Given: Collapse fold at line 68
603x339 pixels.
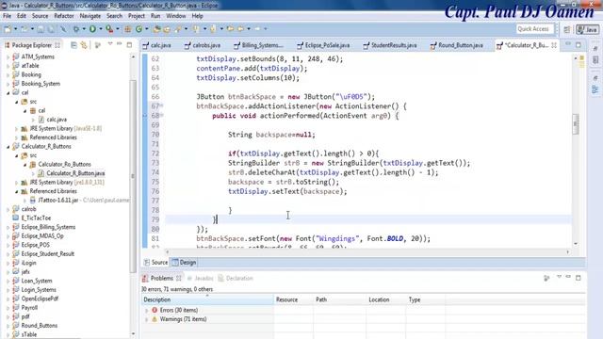Looking at the screenshot, I should pyautogui.click(x=161, y=115).
